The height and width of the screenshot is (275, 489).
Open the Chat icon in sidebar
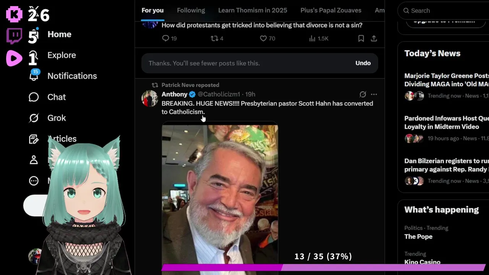[x=34, y=97]
